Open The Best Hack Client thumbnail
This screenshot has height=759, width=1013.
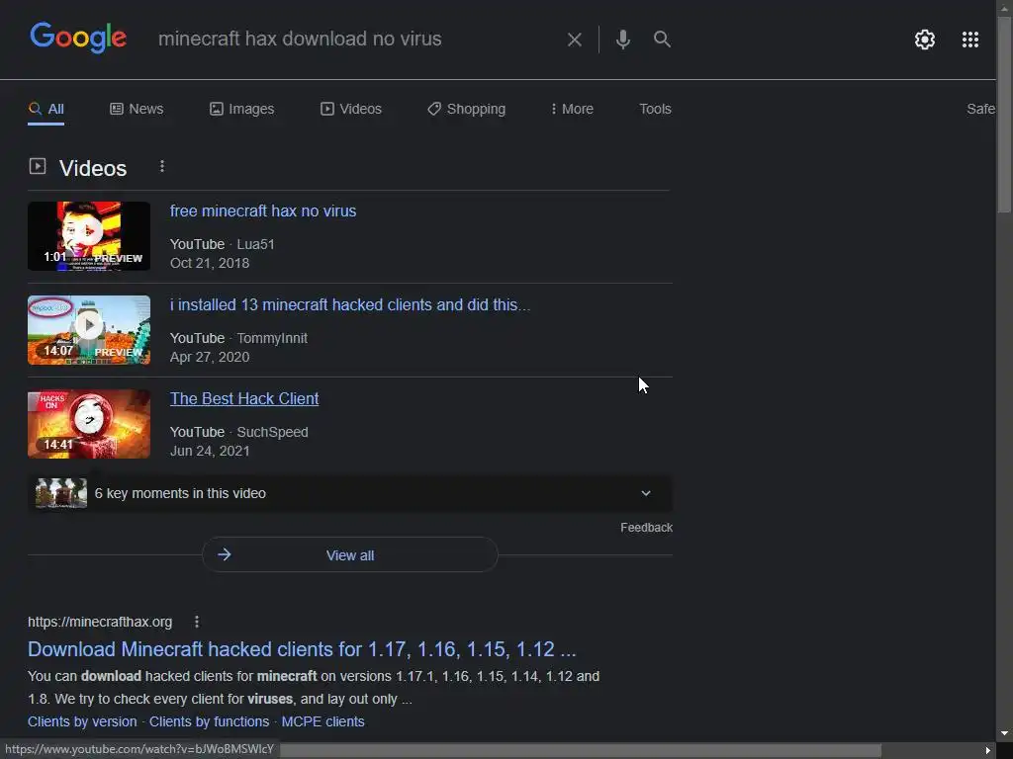click(x=88, y=423)
